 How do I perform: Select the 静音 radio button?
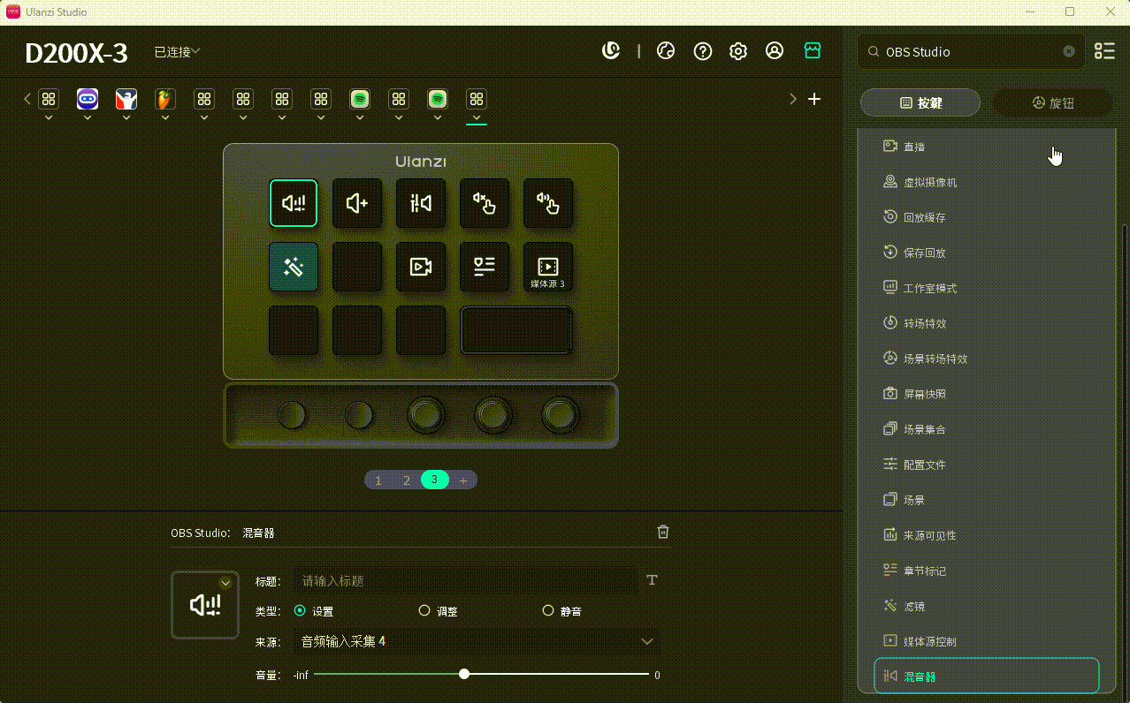(548, 610)
